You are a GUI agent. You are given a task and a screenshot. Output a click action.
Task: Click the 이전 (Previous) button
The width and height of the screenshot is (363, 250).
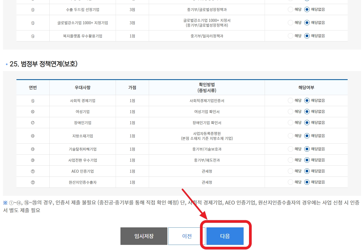tap(187, 236)
